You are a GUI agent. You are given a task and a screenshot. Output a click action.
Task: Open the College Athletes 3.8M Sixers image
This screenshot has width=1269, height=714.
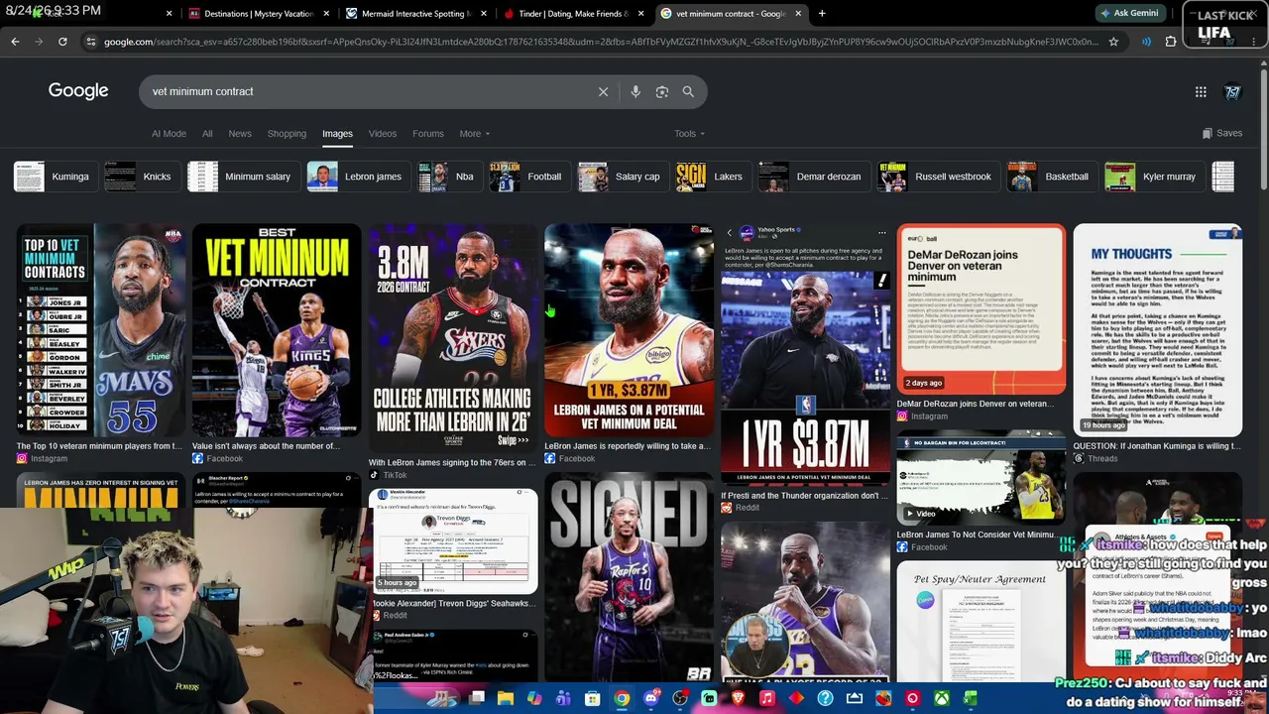tap(453, 338)
